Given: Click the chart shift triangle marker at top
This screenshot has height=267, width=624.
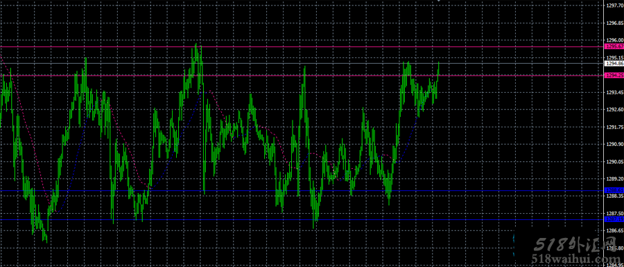Looking at the screenshot, I should click(439, 1).
